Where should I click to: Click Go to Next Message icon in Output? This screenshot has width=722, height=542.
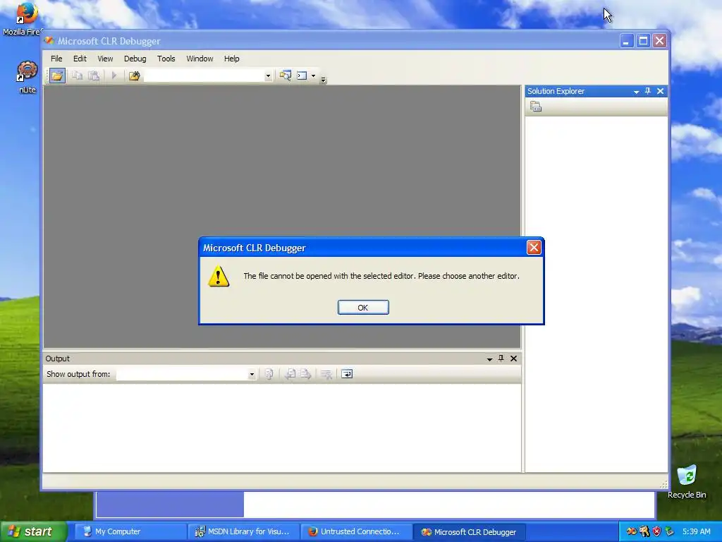pos(305,374)
